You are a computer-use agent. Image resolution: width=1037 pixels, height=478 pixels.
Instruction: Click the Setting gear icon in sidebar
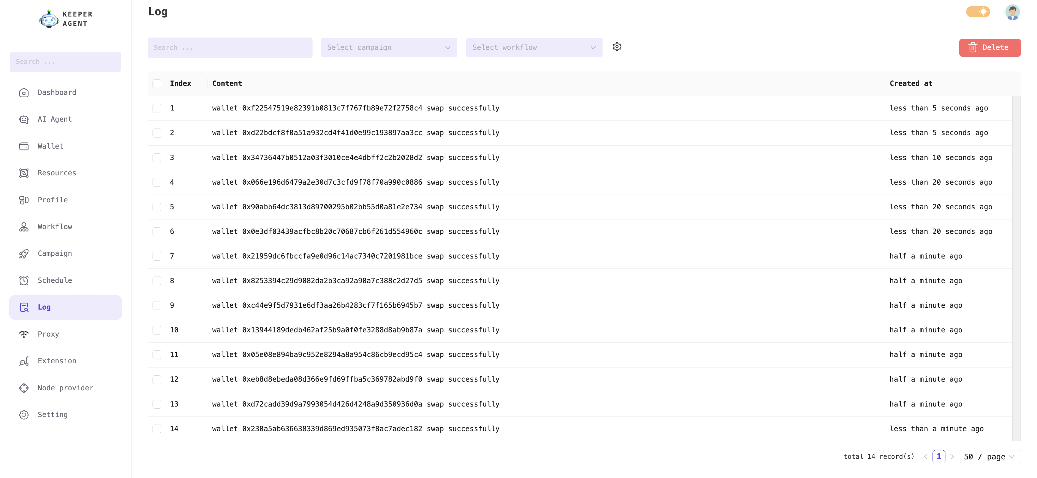click(24, 415)
